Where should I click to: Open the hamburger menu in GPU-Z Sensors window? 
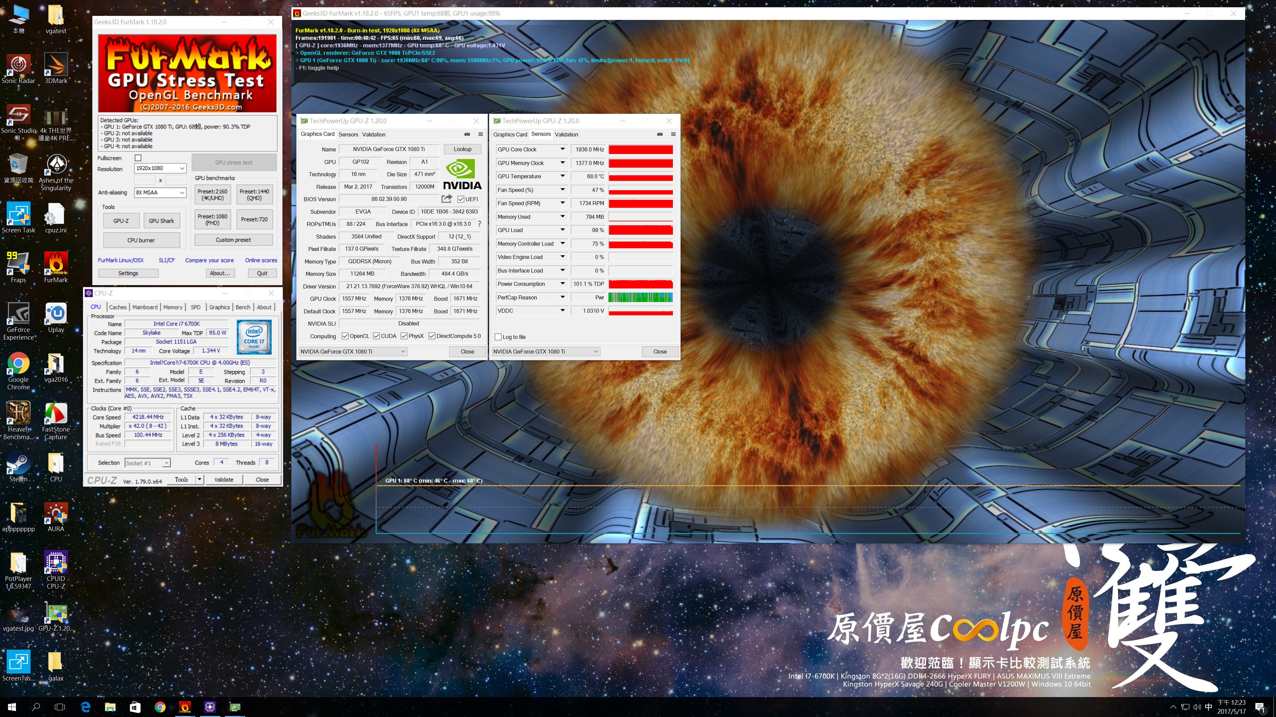(x=673, y=134)
